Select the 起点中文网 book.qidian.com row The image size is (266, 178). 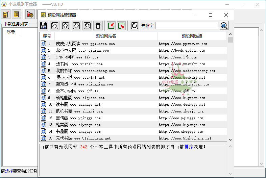coord(82,50)
